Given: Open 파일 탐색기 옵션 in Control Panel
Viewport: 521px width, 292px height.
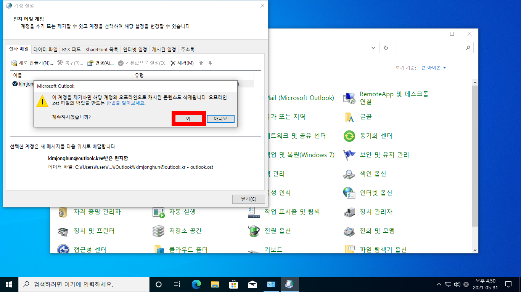Looking at the screenshot, I should (x=375, y=249).
